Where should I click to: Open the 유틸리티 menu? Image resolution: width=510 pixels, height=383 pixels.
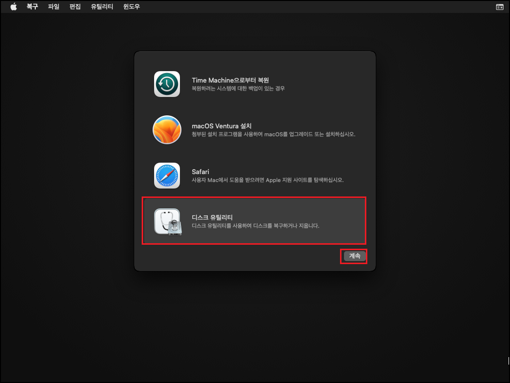coord(102,6)
